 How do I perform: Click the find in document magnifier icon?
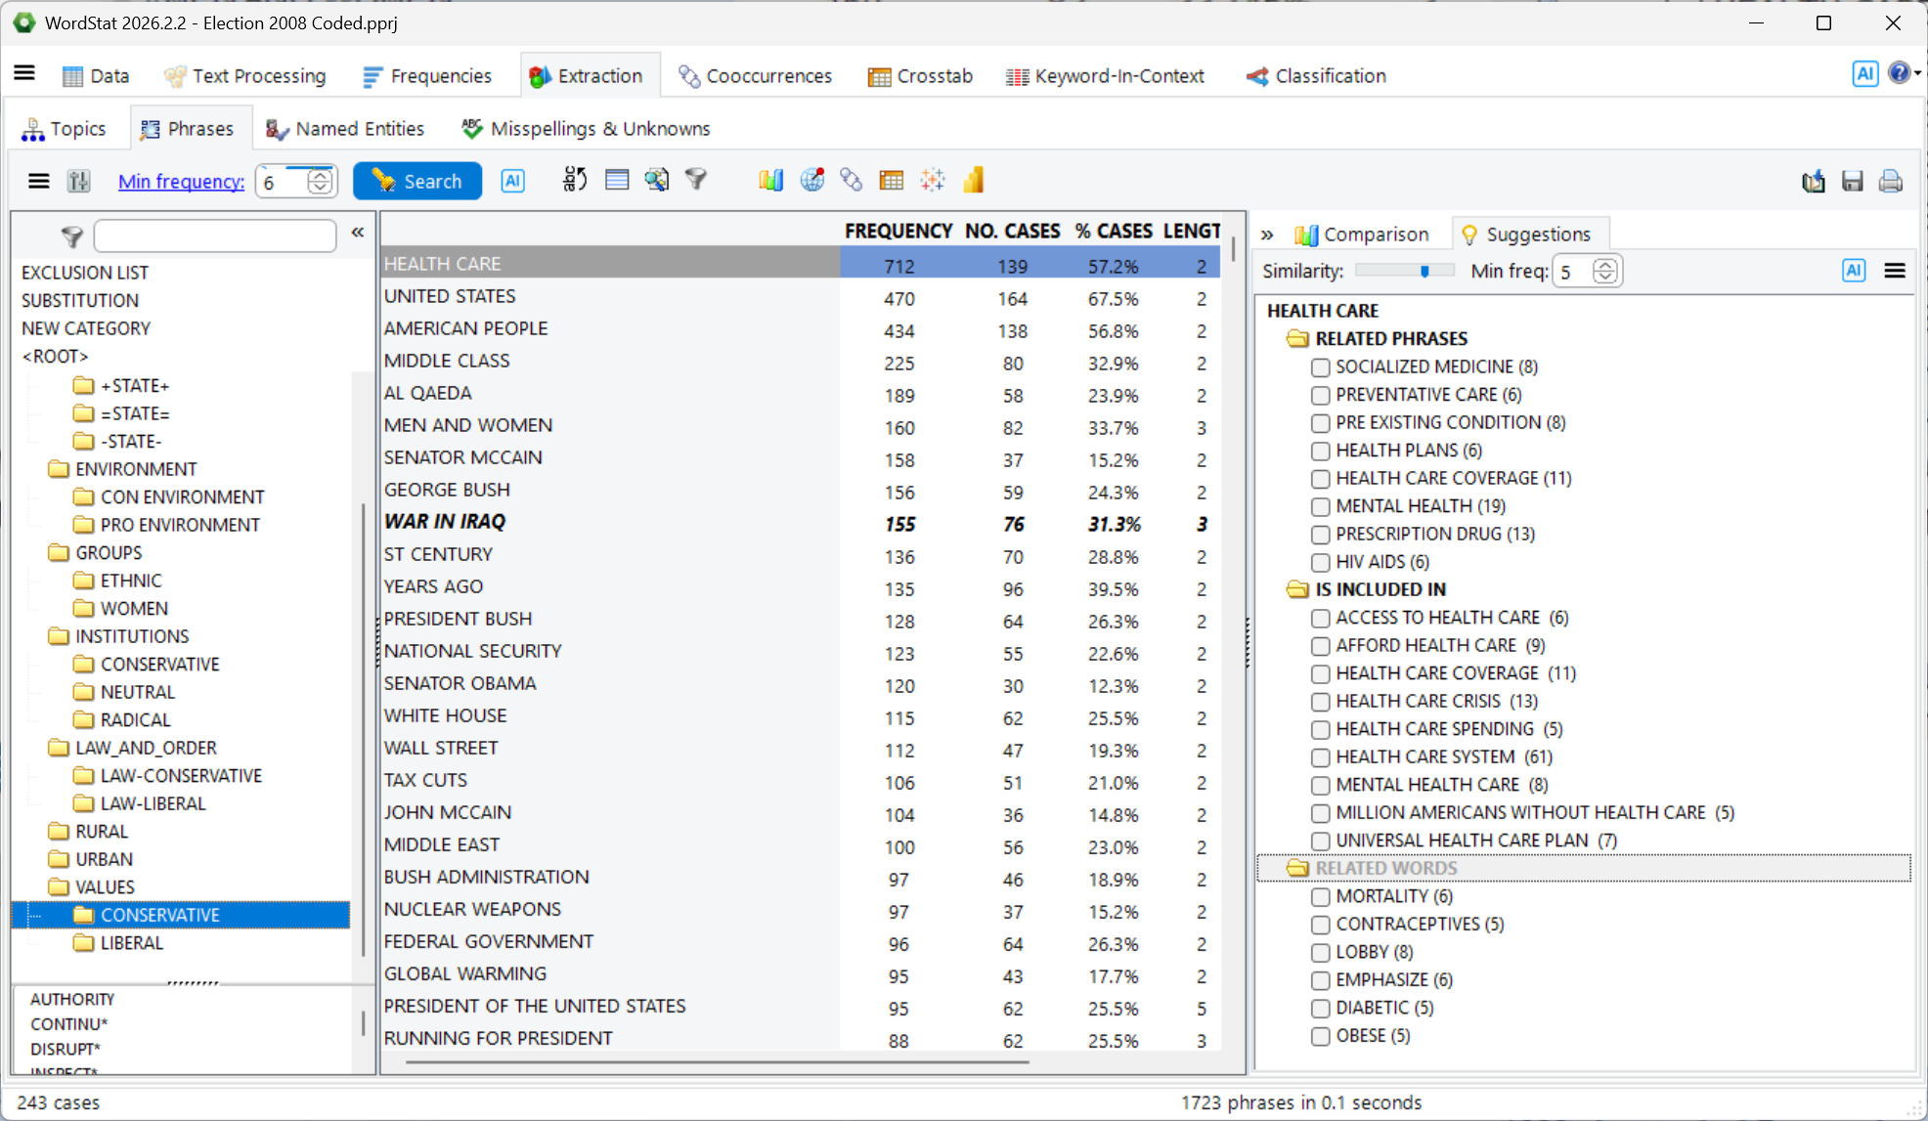[x=656, y=180]
